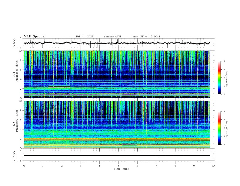Screen dimensions: 240x186
Task: Click the time axis tick label "3"
Action: (81, 166)
